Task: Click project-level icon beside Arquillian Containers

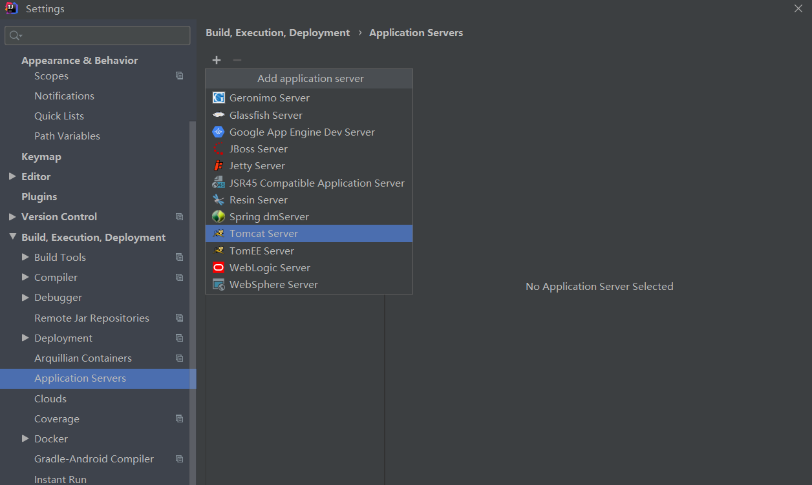Action: pos(180,358)
